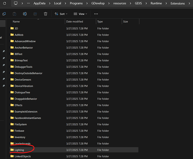193x159 pixels.
Task: Select the Firebase folder
Action: [x=19, y=131]
